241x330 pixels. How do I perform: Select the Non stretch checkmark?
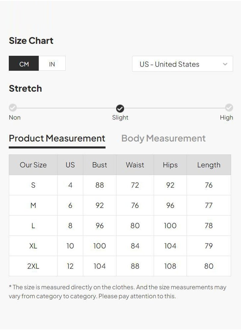(x=13, y=108)
